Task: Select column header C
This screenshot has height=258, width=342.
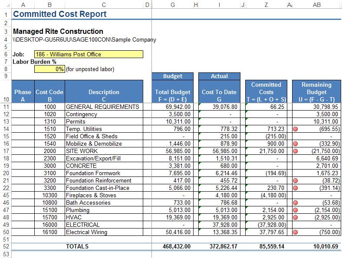Action: [x=104, y=5]
